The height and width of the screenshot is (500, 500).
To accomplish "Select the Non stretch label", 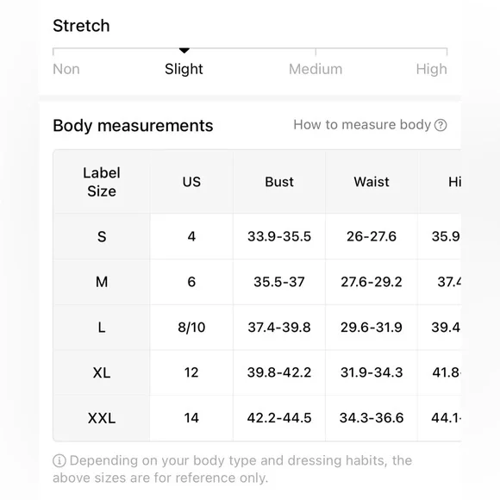I will pos(66,69).
